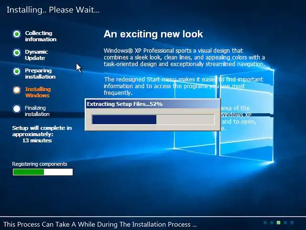The width and height of the screenshot is (306, 230).
Task: Click the Finalizing installation label
Action: (x=37, y=111)
